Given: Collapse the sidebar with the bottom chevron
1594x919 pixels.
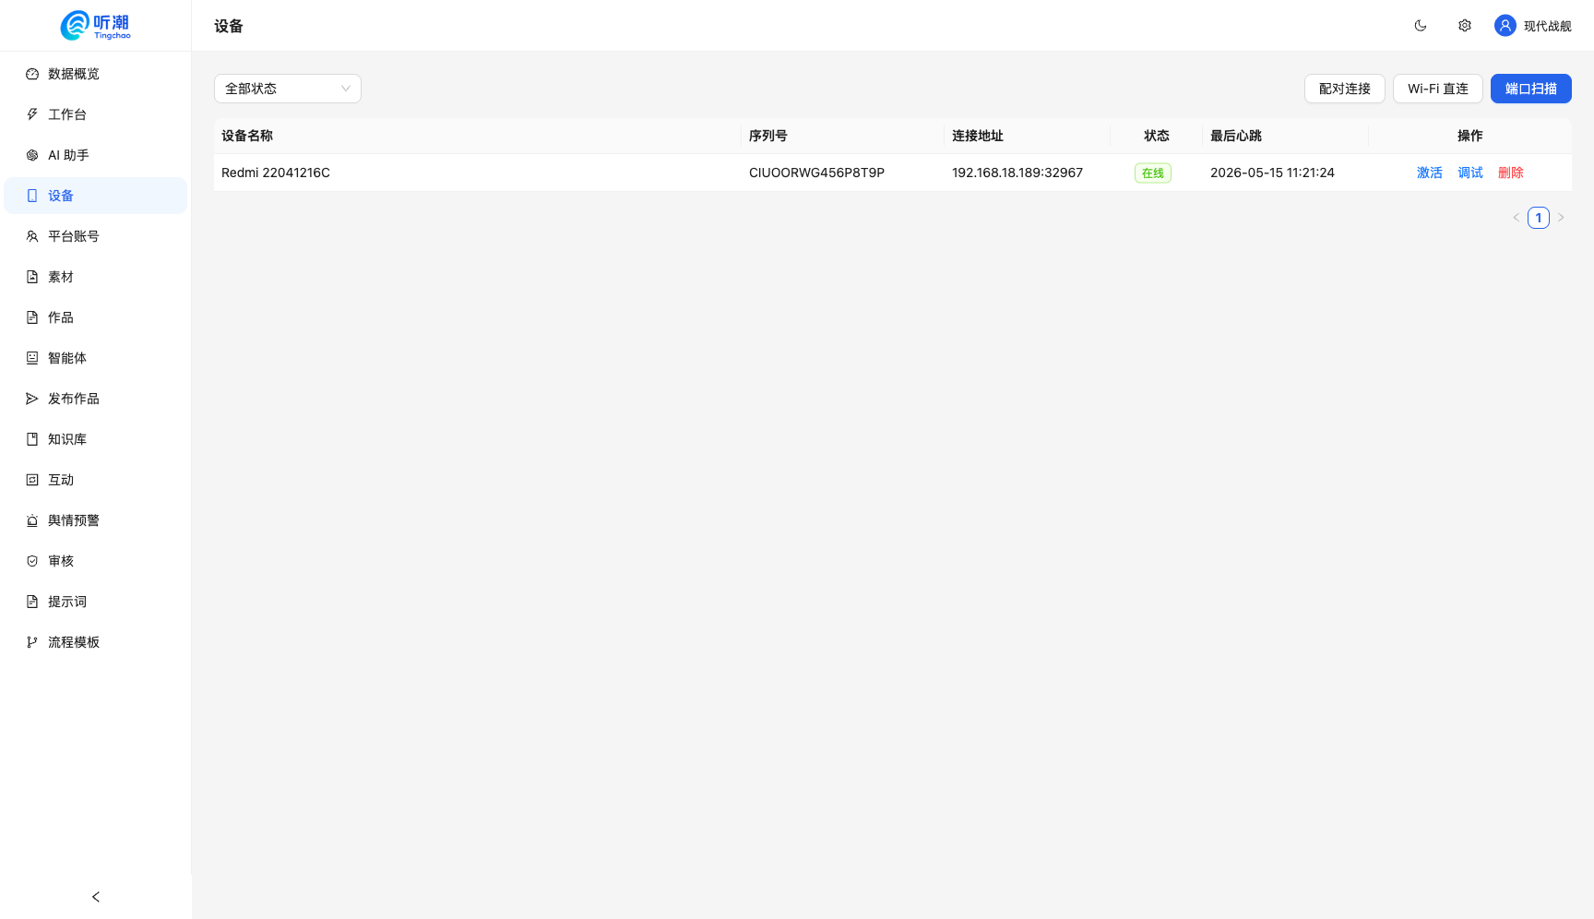Looking at the screenshot, I should pos(96,897).
